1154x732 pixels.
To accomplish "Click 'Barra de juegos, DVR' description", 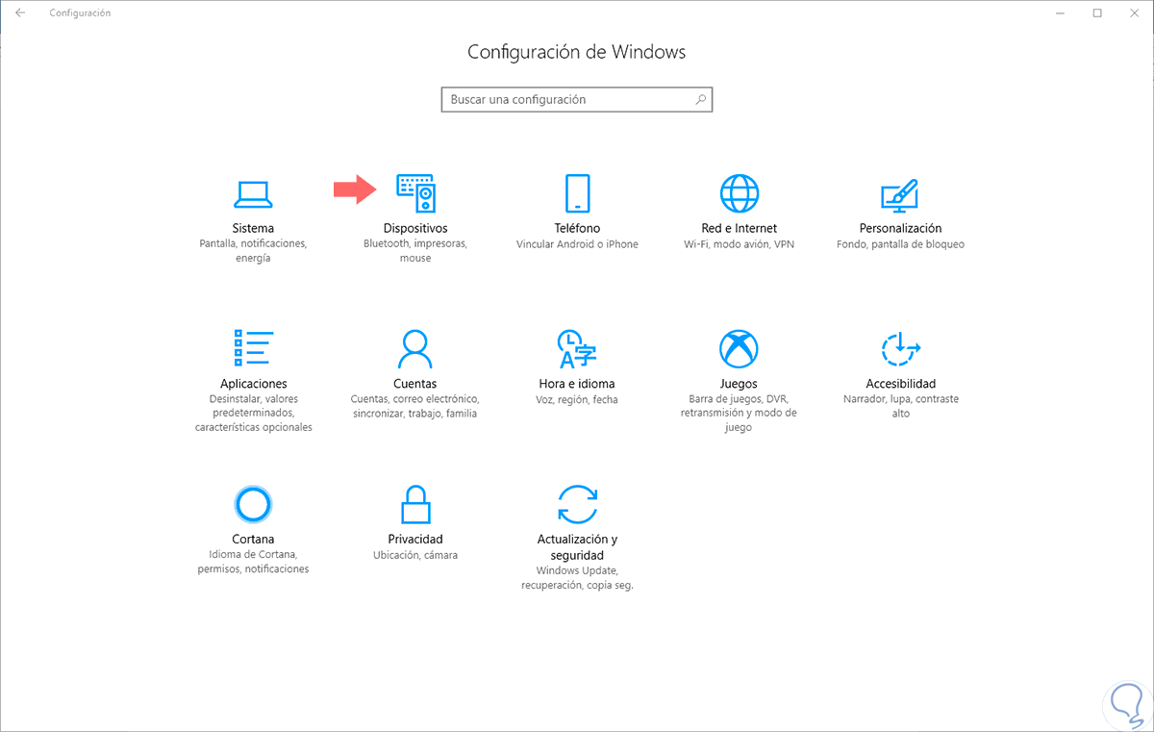I will click(739, 413).
